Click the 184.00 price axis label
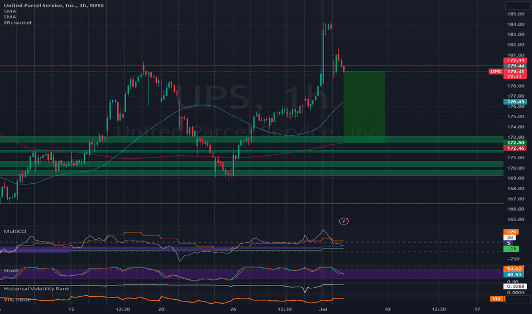 click(515, 24)
